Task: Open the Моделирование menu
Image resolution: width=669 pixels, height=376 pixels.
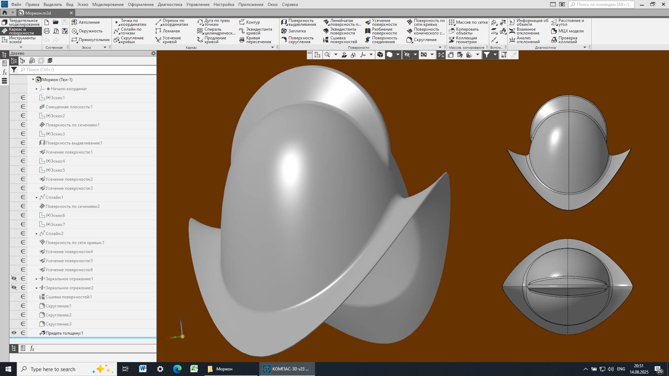Action: [108, 5]
